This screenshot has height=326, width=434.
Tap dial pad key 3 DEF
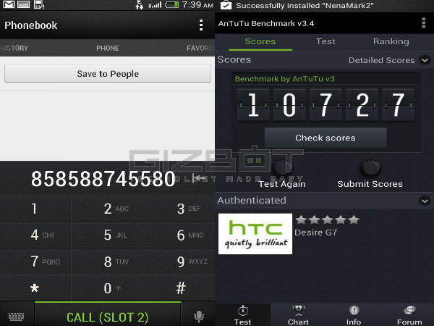[x=179, y=209]
